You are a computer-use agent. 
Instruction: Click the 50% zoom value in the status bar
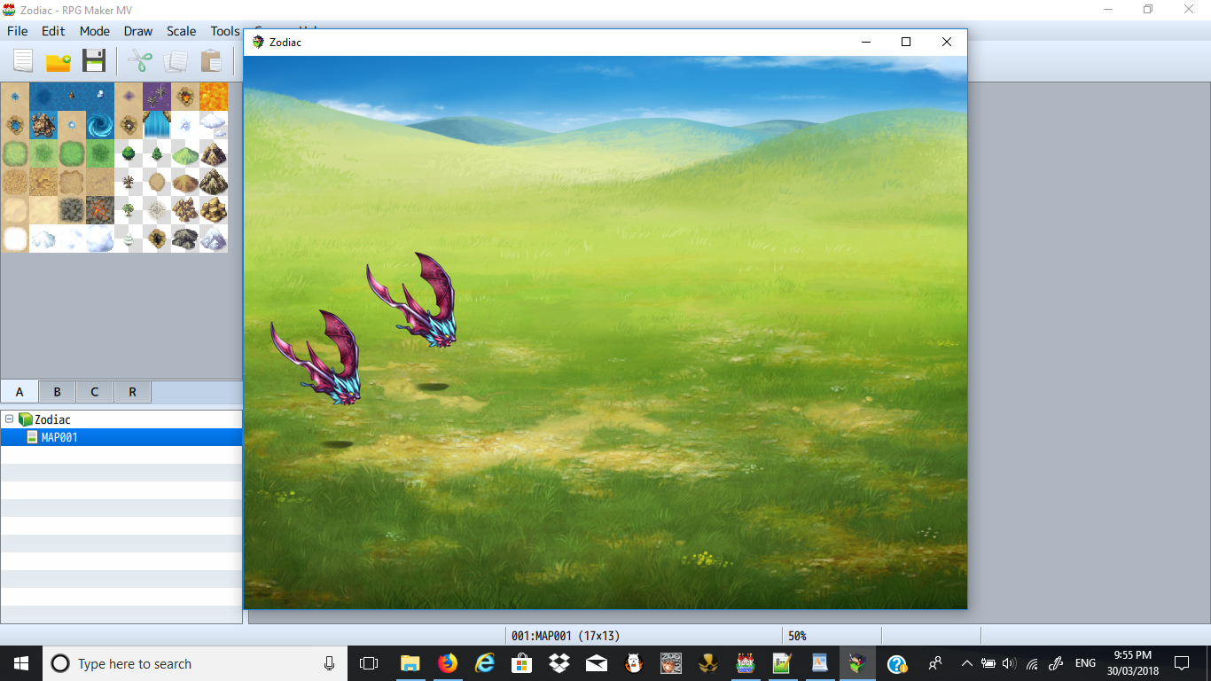pos(797,636)
